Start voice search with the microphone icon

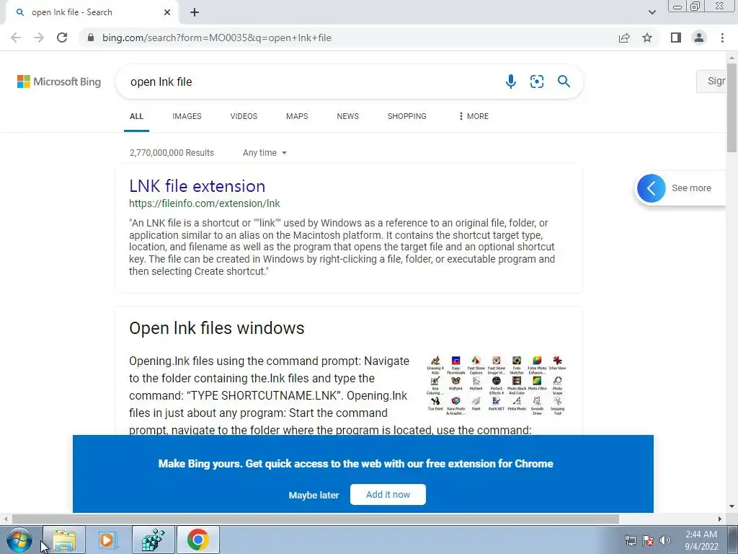point(511,82)
